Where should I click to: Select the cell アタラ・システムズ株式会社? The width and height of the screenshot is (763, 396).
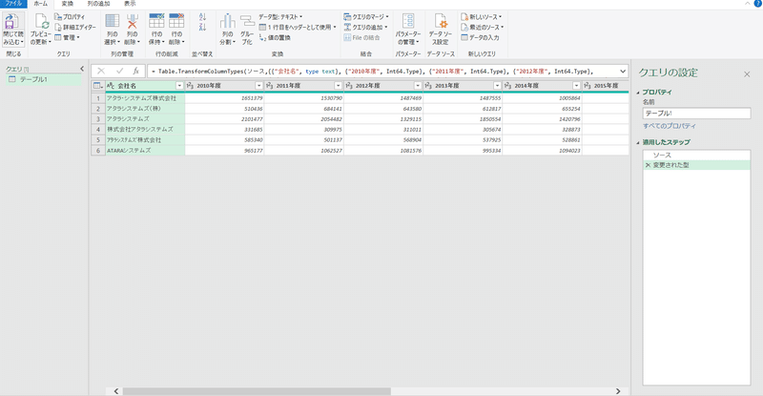click(145, 98)
